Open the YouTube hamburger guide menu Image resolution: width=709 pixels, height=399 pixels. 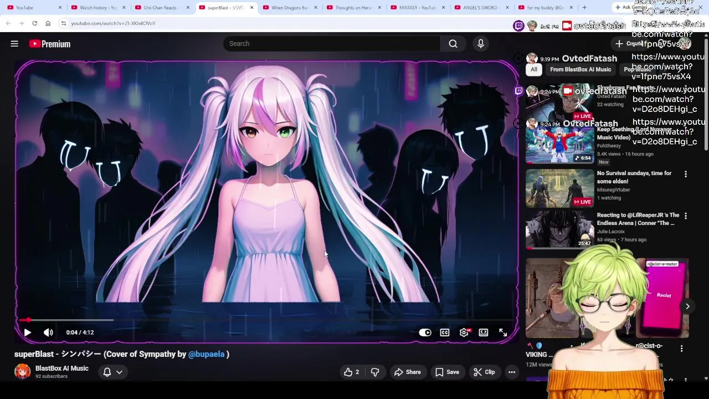click(14, 44)
